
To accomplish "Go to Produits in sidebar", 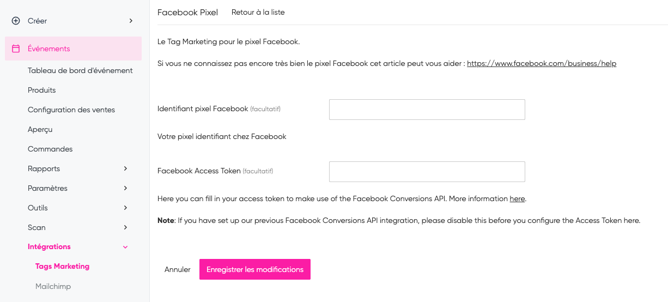I will coord(42,90).
